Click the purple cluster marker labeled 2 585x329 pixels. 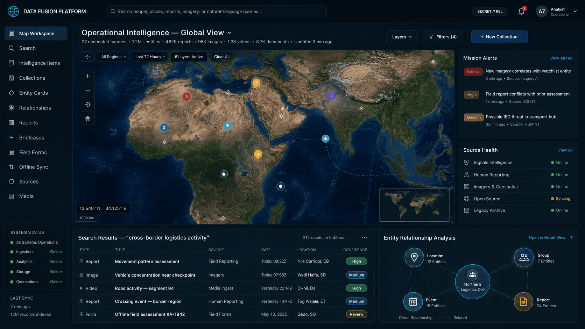pyautogui.click(x=331, y=96)
